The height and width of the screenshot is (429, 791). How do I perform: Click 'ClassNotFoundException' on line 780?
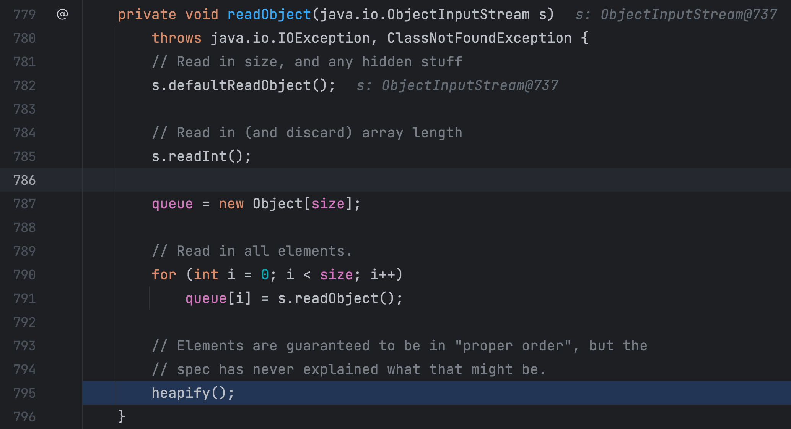click(479, 38)
